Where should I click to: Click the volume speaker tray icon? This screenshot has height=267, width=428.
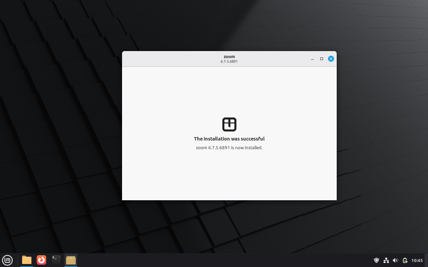(x=396, y=260)
